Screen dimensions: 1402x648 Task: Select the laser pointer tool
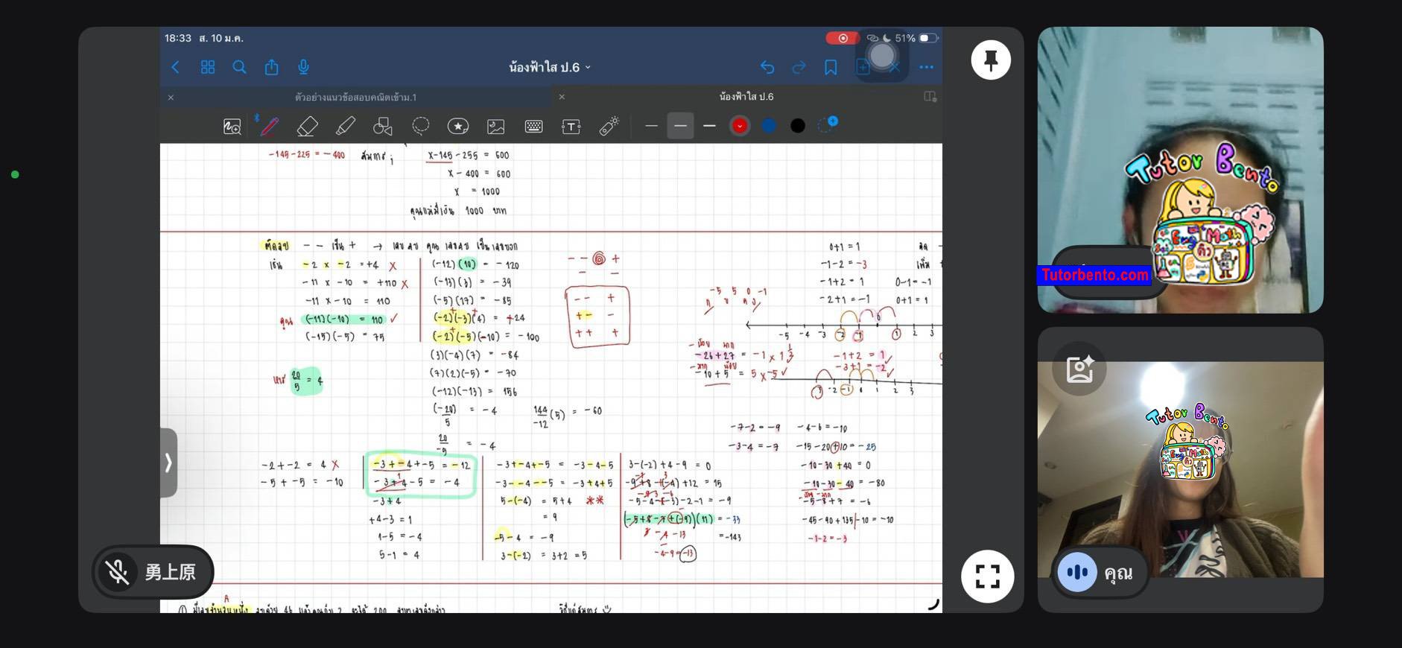[609, 126]
